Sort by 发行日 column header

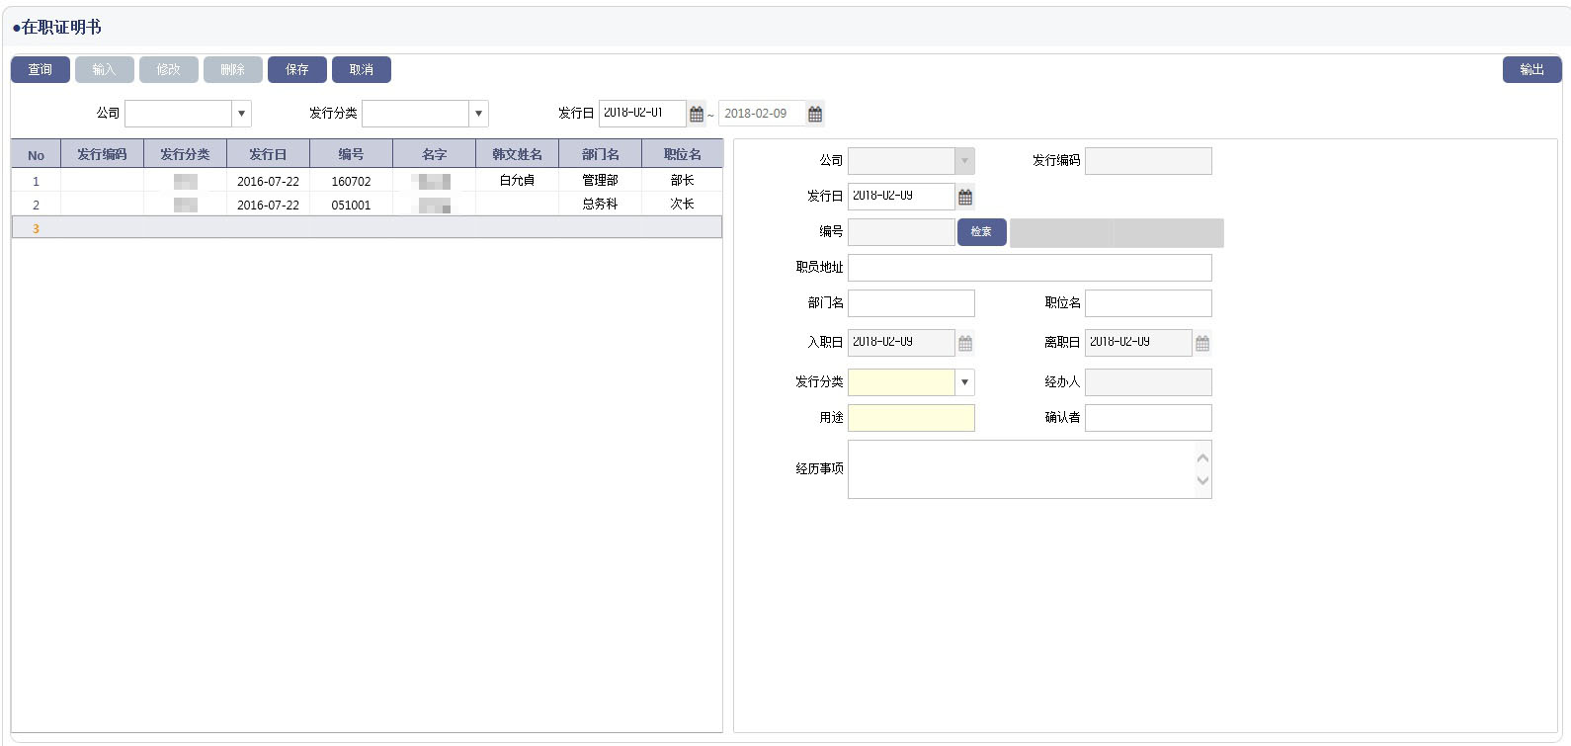(268, 155)
